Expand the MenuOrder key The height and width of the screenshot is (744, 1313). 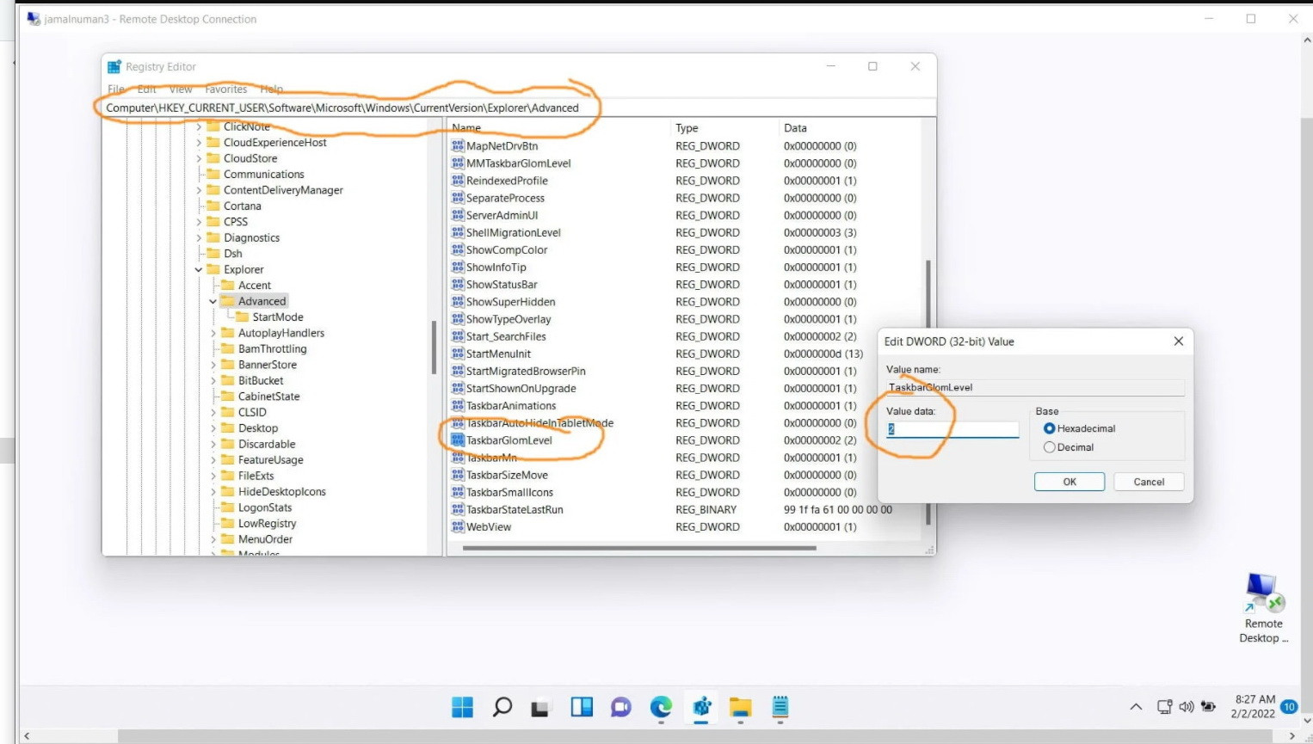(213, 539)
